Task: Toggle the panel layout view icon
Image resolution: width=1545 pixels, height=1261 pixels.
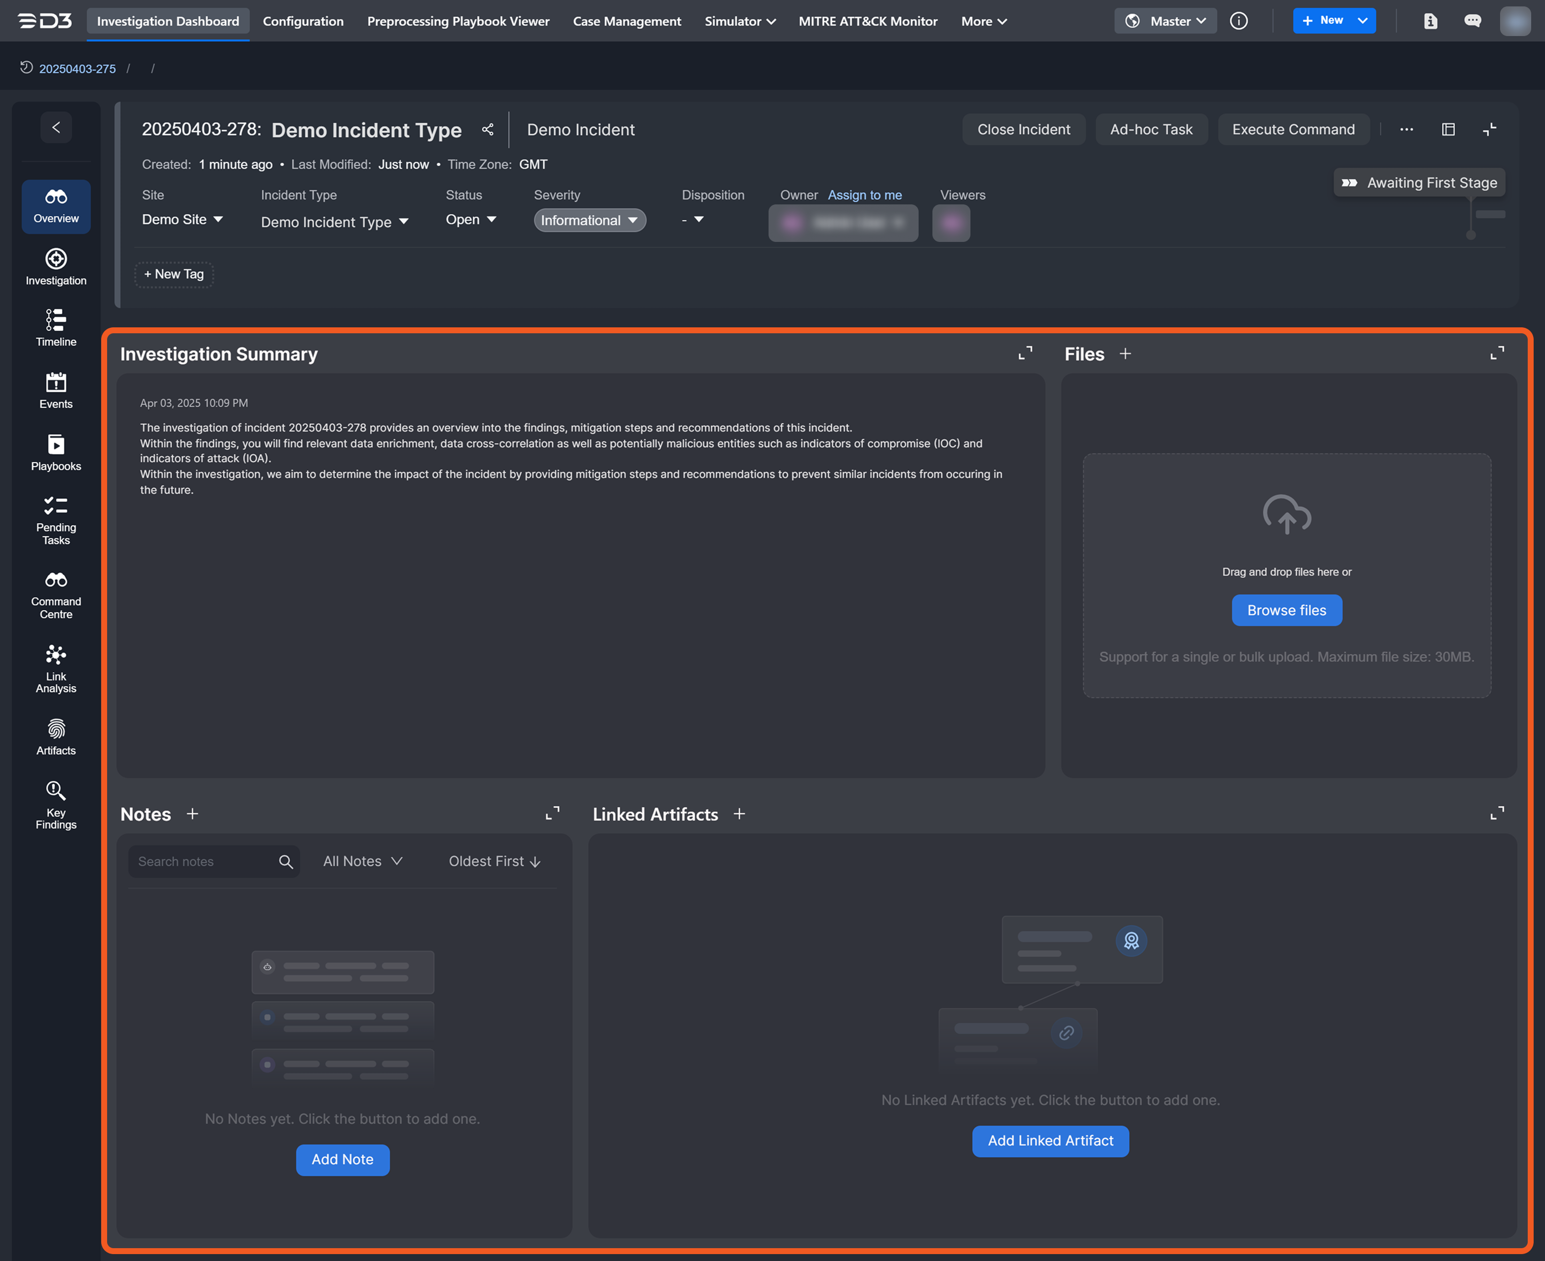Action: (x=1448, y=129)
